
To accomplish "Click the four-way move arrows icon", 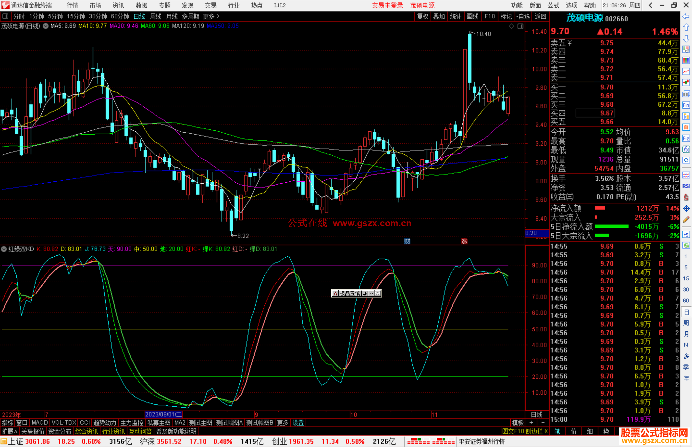I will click(x=686, y=209).
